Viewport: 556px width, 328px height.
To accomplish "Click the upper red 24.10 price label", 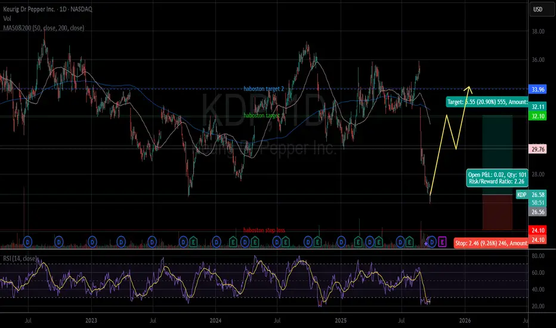I will click(x=538, y=230).
